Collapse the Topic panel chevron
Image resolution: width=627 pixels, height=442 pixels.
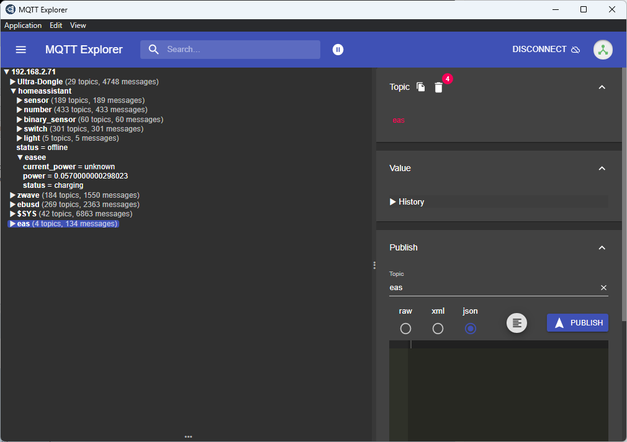click(602, 87)
